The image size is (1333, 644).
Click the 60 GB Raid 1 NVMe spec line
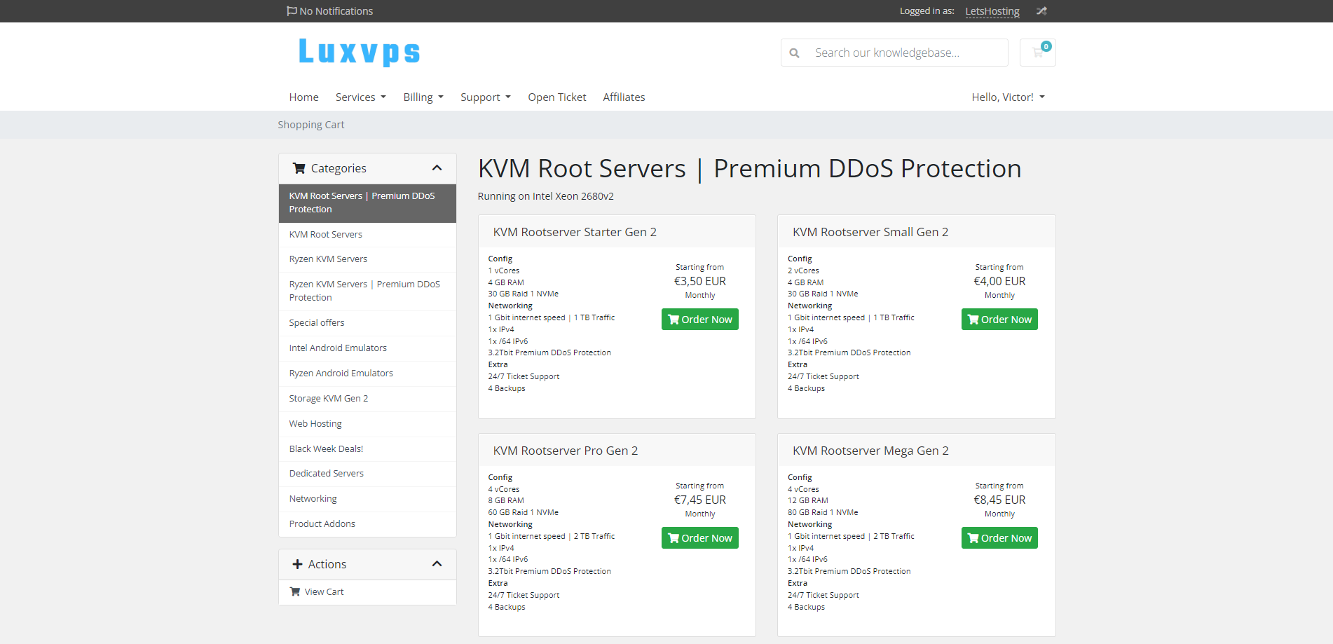(x=524, y=513)
